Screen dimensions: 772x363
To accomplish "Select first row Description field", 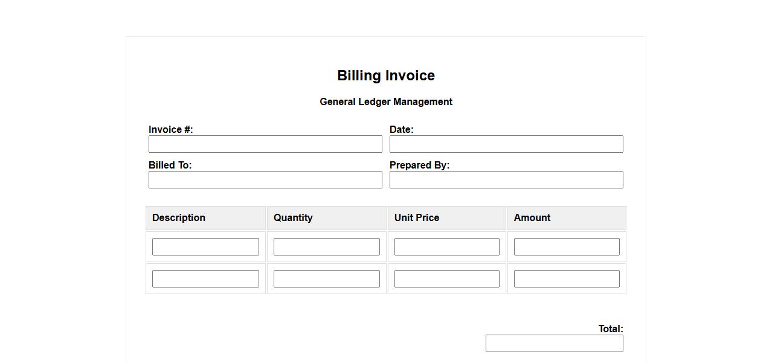I will (x=205, y=246).
